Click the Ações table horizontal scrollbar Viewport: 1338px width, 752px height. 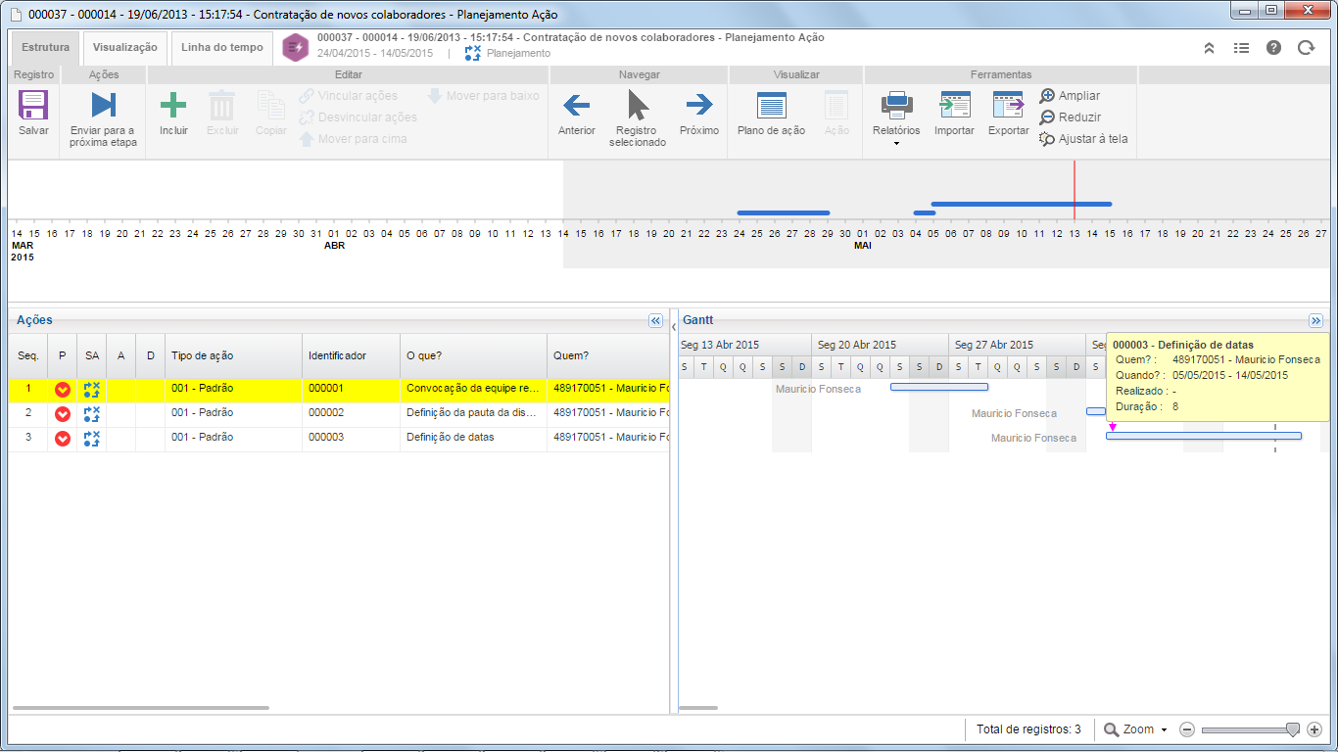140,707
